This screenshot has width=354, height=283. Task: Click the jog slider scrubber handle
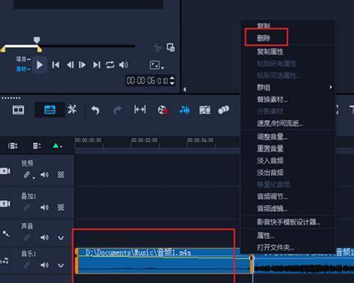pos(37,40)
